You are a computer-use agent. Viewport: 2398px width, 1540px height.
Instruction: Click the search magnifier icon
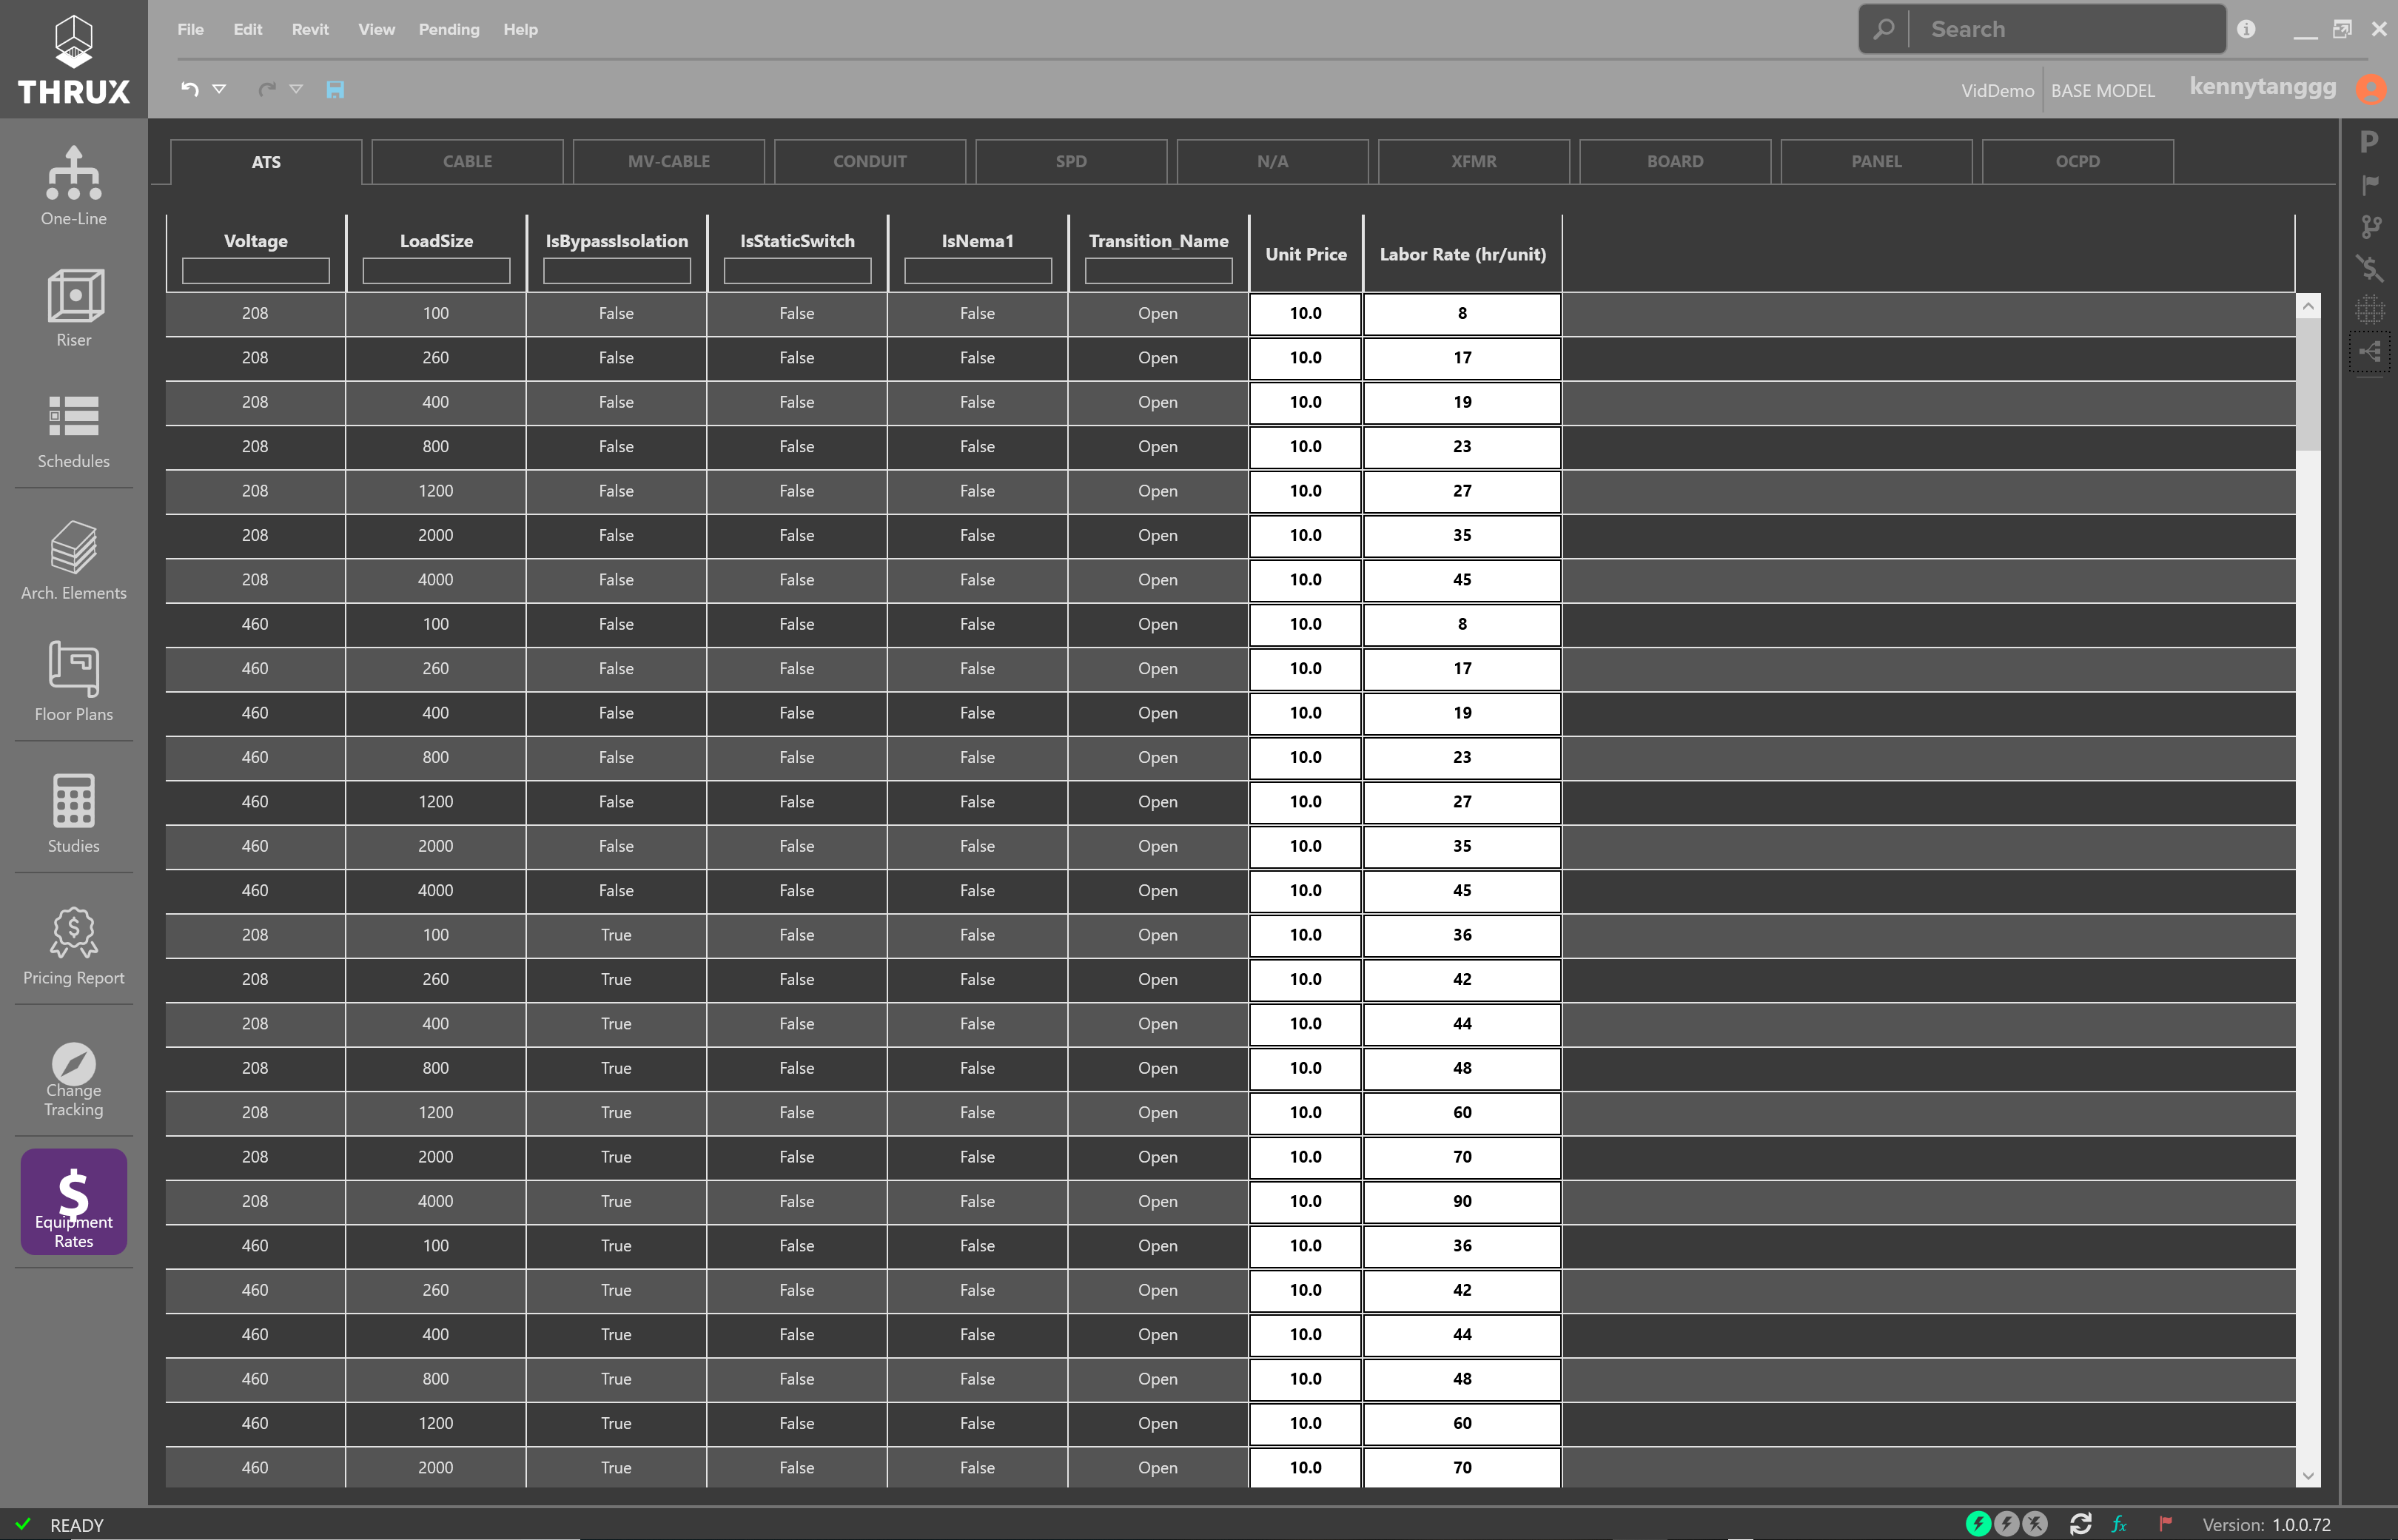click(1883, 29)
